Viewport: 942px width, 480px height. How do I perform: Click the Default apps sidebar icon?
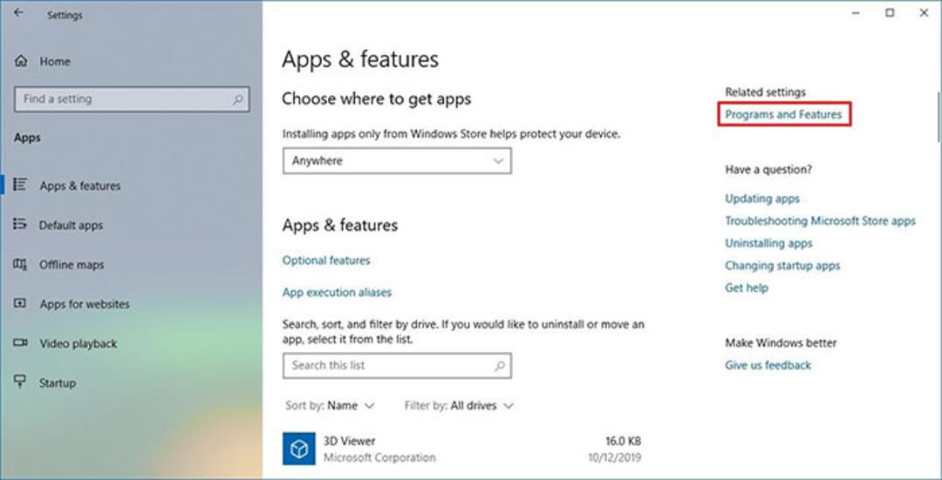pyautogui.click(x=20, y=225)
